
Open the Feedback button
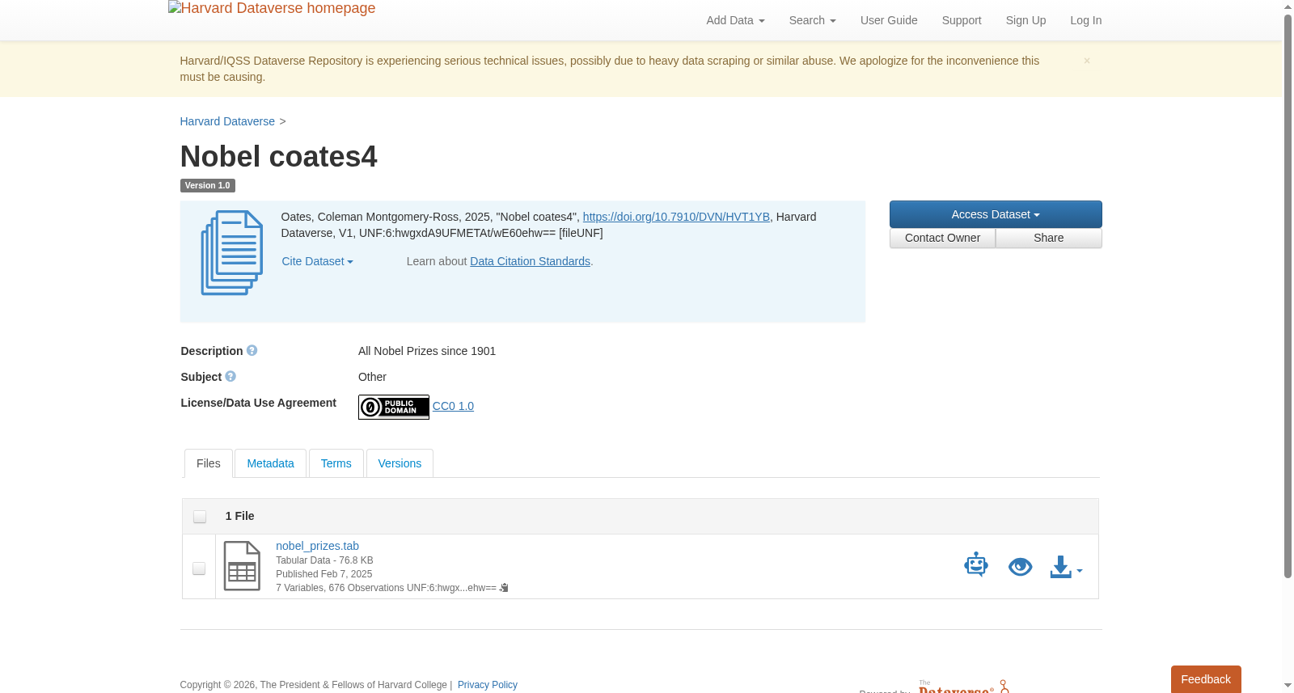[1206, 679]
